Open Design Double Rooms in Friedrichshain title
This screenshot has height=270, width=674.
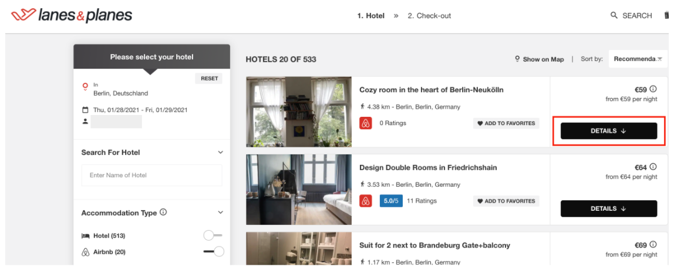(x=428, y=168)
